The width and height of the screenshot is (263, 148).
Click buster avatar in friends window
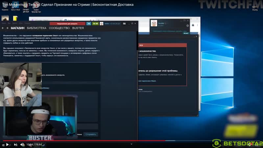(154, 23)
